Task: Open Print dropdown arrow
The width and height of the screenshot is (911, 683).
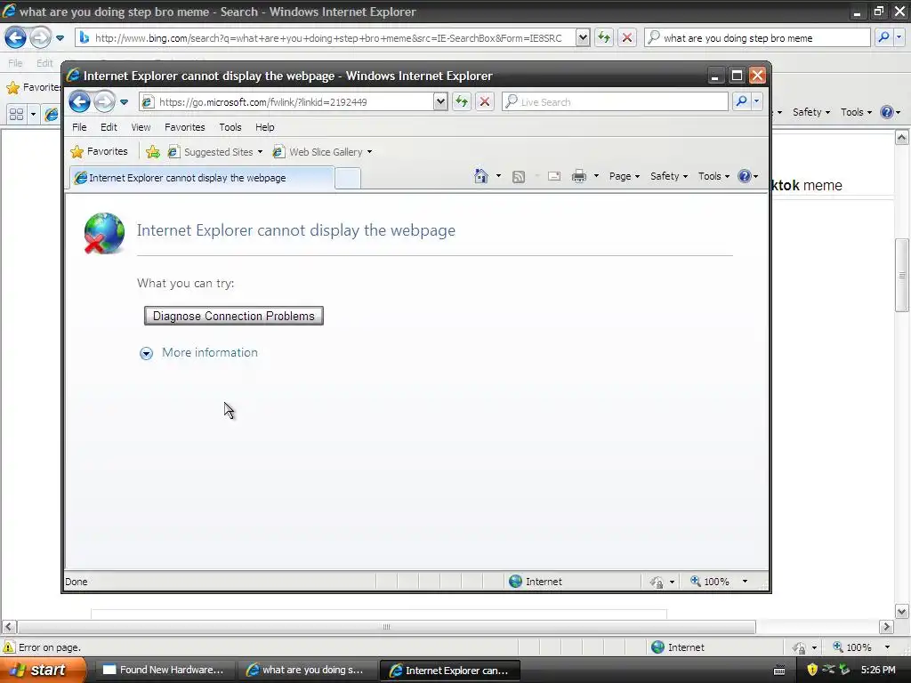Action: (x=596, y=176)
